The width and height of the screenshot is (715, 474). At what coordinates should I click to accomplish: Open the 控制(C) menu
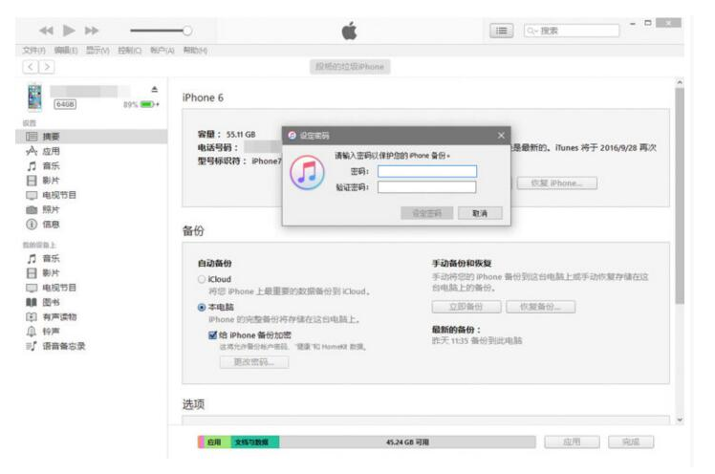tap(130, 50)
